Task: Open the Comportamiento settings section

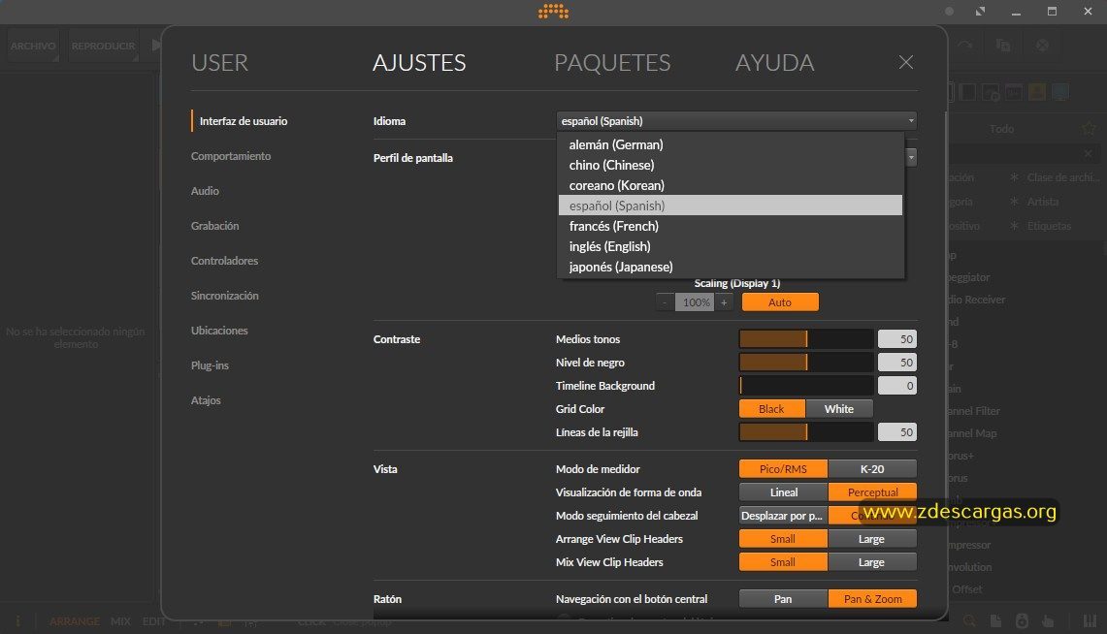Action: [231, 156]
